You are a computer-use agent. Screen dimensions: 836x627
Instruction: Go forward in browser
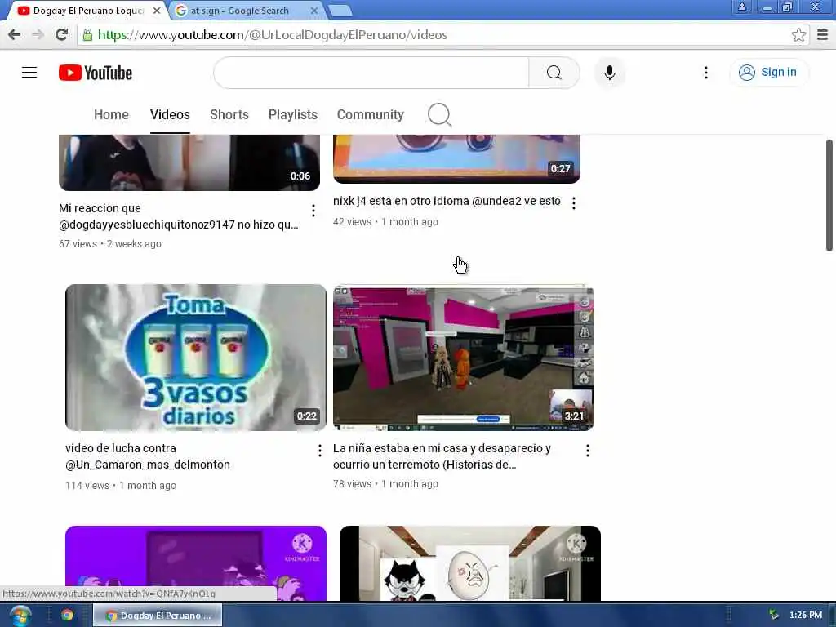click(x=38, y=34)
